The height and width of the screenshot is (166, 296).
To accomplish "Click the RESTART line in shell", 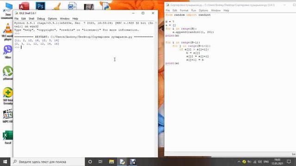I will [84, 37].
